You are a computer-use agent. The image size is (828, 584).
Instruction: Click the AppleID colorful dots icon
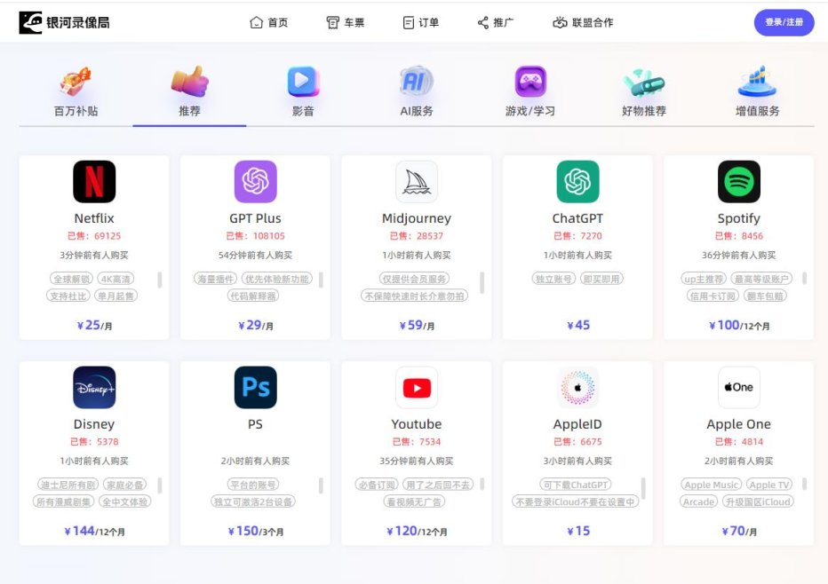577,387
